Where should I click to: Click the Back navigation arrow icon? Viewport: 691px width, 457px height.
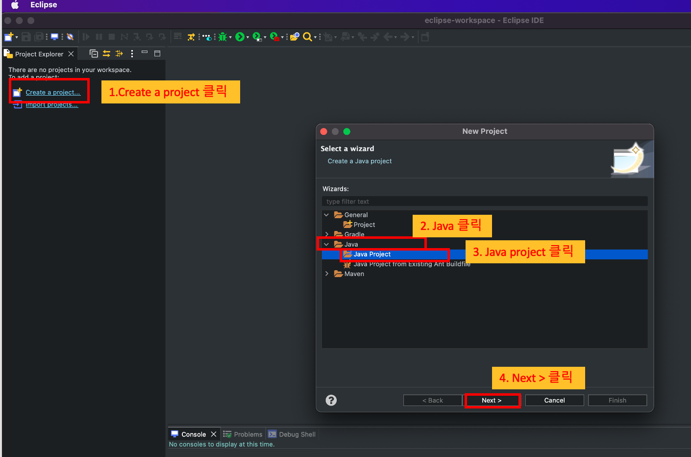pos(388,37)
